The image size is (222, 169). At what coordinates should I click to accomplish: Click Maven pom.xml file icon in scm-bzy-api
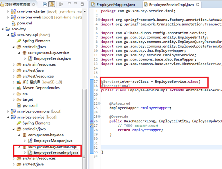(x=19, y=105)
